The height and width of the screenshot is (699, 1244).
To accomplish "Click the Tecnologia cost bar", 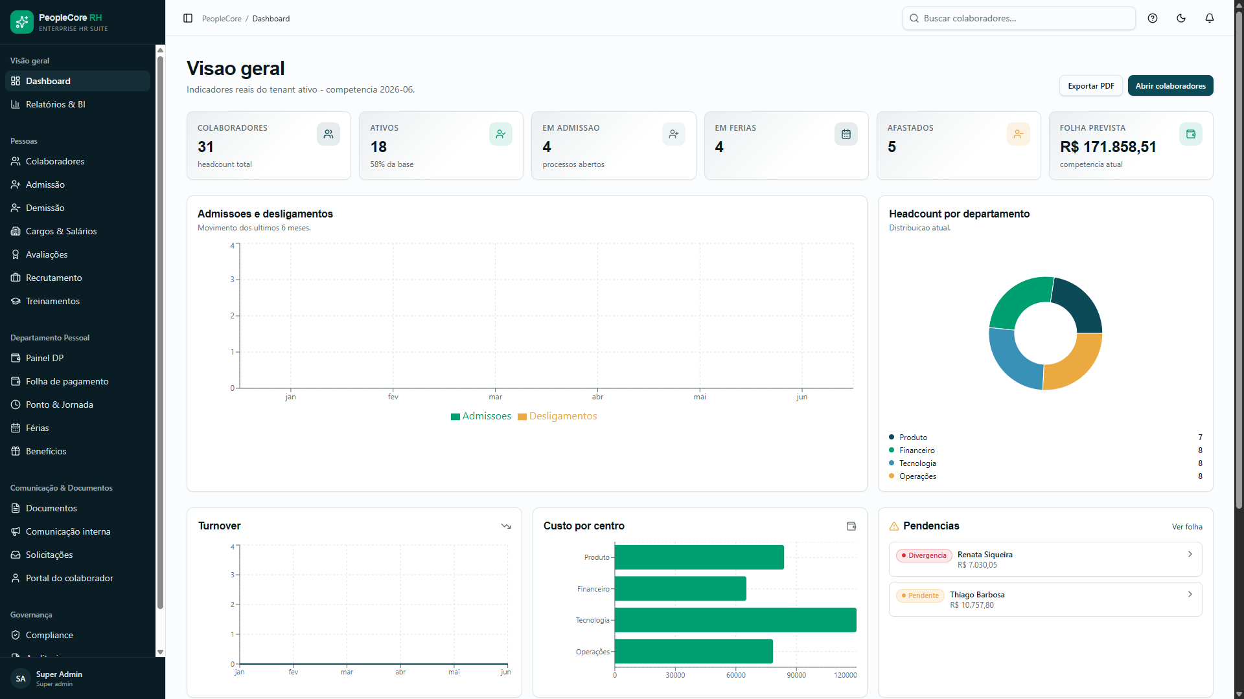I will coord(735,620).
